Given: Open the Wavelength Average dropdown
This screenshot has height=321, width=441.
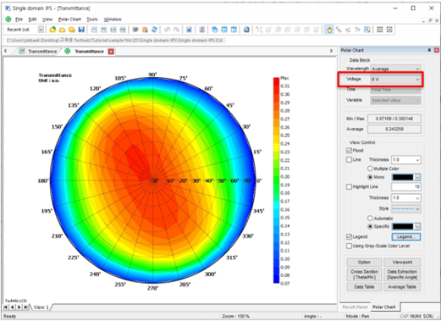Looking at the screenshot, I should tap(395, 69).
